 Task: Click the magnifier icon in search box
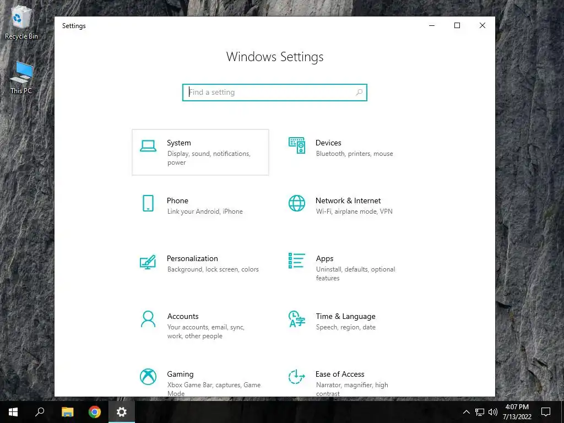pyautogui.click(x=359, y=93)
